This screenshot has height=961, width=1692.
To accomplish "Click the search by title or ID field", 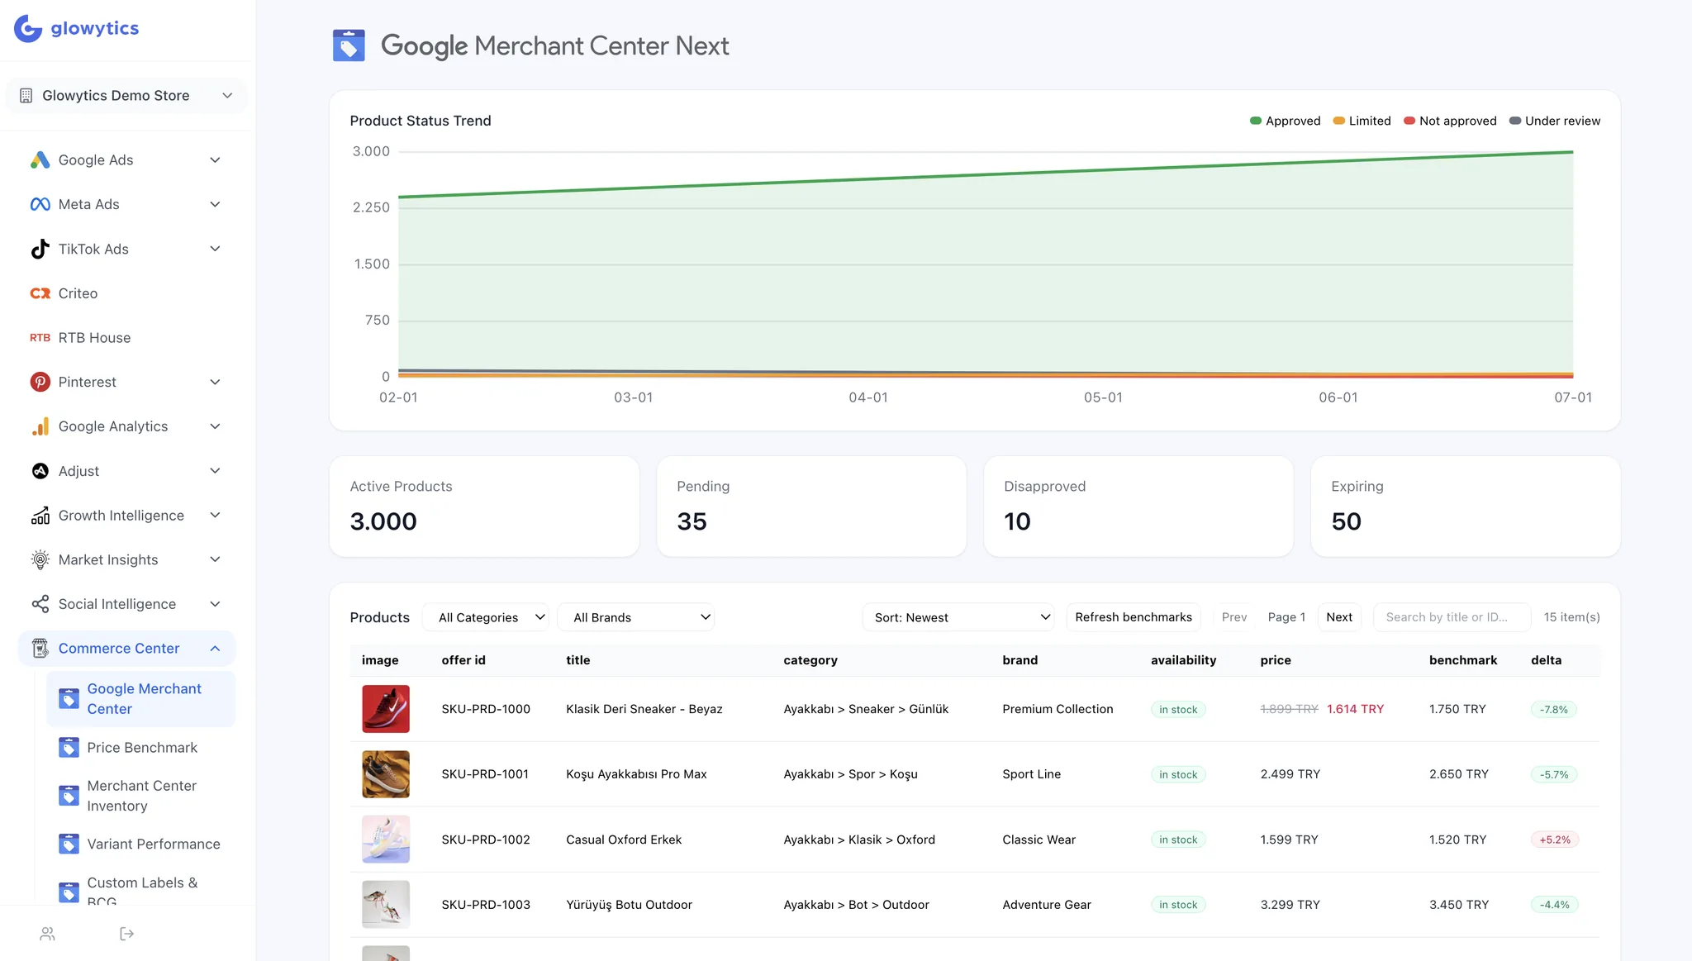I will 1452,617.
